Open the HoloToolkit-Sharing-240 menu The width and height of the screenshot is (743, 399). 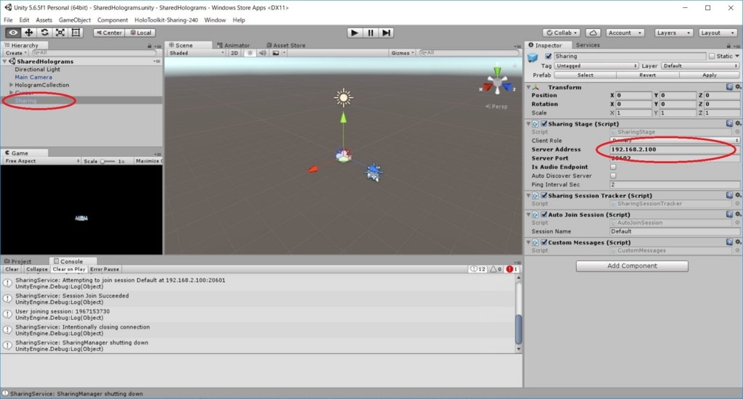click(166, 20)
